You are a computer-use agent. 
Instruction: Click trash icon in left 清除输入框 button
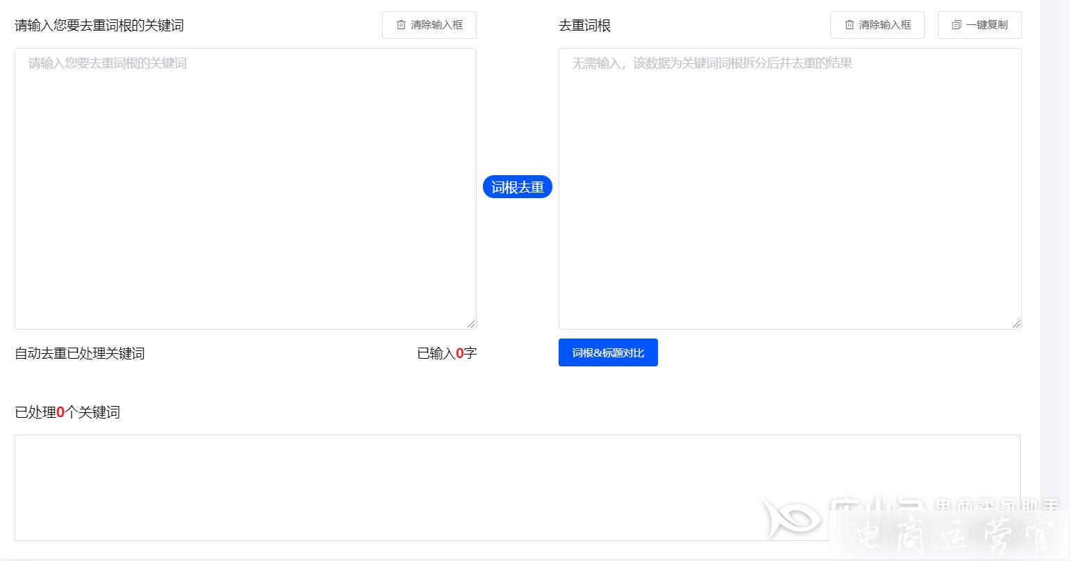point(401,25)
